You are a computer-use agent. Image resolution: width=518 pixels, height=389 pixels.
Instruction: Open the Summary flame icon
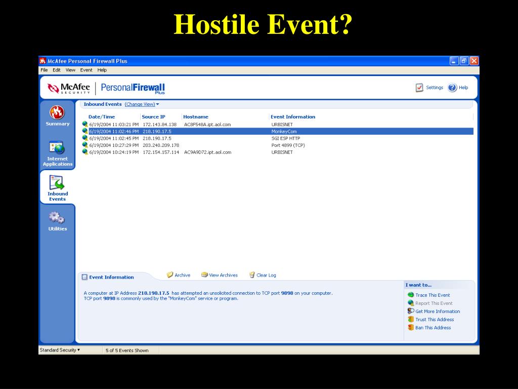click(x=57, y=112)
